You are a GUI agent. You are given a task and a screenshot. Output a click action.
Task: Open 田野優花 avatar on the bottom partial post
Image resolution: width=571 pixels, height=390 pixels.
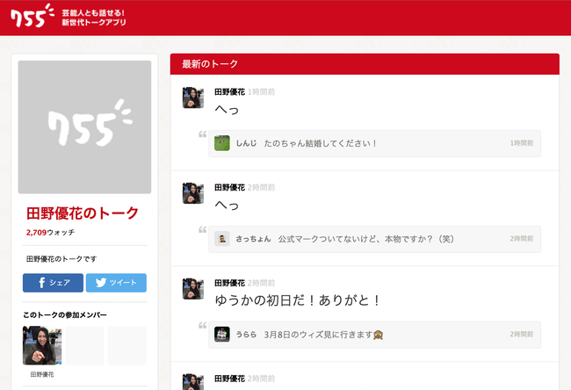pos(193,382)
